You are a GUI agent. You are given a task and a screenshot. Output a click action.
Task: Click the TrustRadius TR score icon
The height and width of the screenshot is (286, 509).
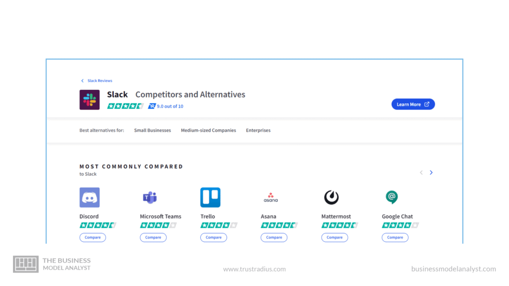click(x=152, y=106)
